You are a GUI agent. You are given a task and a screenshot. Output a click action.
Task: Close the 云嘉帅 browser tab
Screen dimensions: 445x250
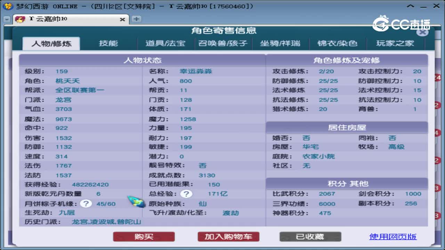(x=122, y=19)
